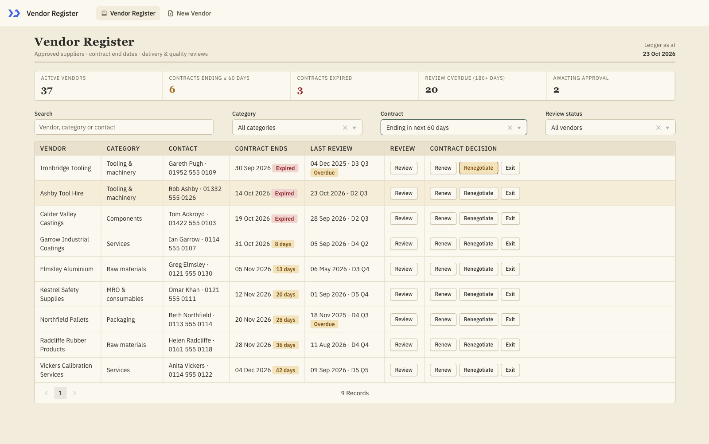Click Review for Ironbridge Tooling

click(x=404, y=168)
